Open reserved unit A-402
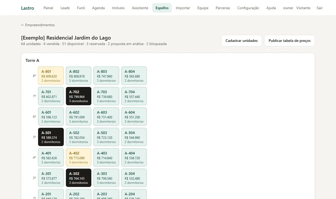Image resolution: width=336 pixels, height=199 pixels. pyautogui.click(x=78, y=157)
